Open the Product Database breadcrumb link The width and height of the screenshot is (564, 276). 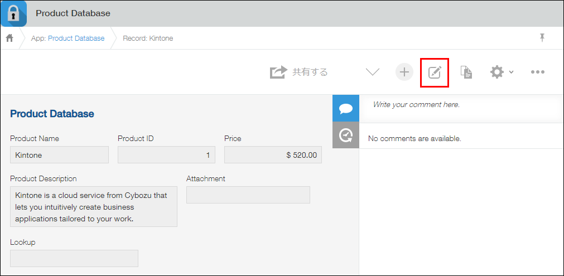pos(76,38)
